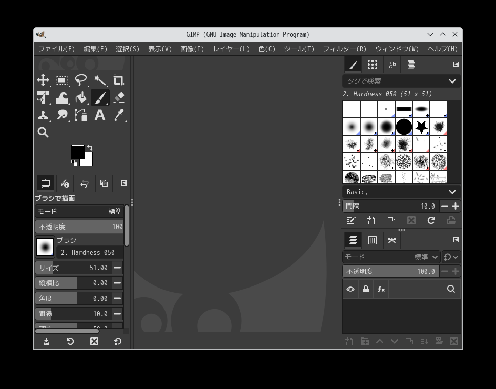
Task: Open the Colors menu
Action: 266,49
